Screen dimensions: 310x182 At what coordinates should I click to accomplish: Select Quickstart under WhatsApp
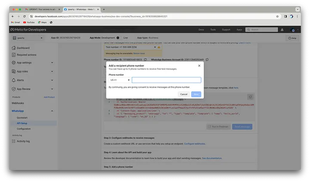(x=22, y=117)
